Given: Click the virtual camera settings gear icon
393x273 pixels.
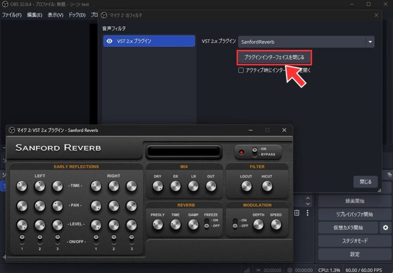Looking at the screenshot, I should (385, 228).
